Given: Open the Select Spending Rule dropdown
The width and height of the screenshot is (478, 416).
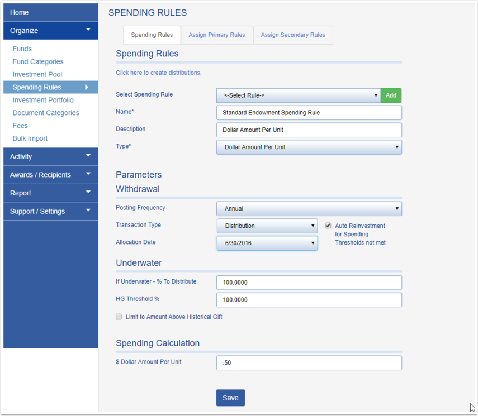Looking at the screenshot, I should pyautogui.click(x=299, y=95).
